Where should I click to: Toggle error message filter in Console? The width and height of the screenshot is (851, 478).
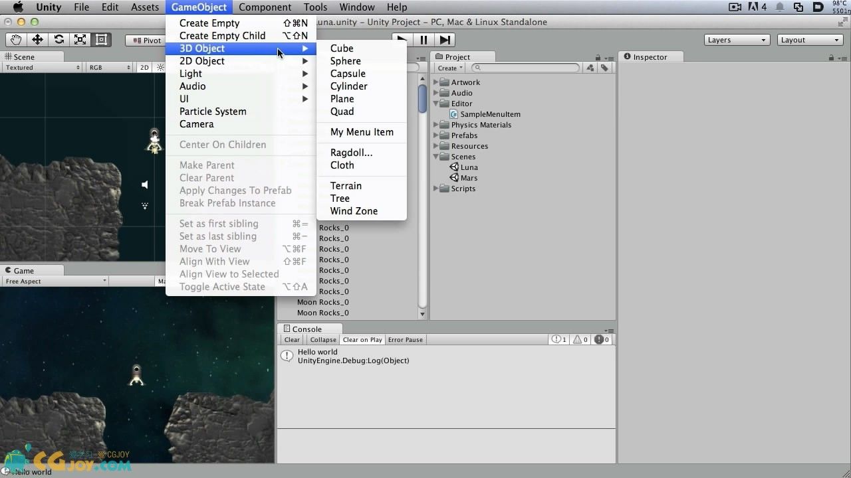click(602, 339)
